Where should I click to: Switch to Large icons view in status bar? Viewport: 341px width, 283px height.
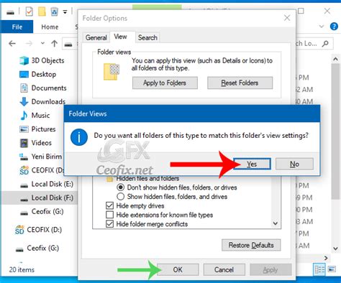coord(332,269)
